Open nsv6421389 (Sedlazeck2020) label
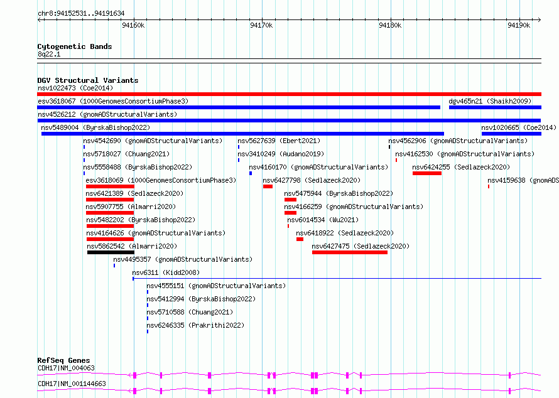559x398 pixels. point(134,193)
